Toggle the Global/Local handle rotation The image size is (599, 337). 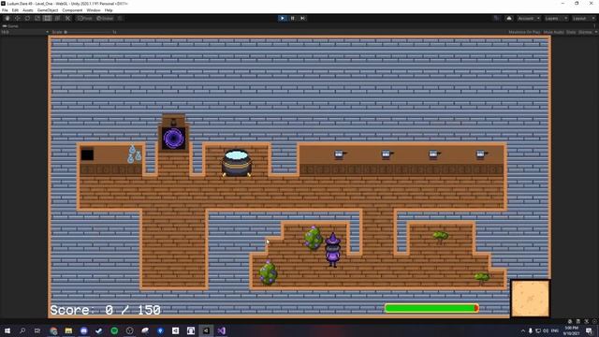[105, 19]
